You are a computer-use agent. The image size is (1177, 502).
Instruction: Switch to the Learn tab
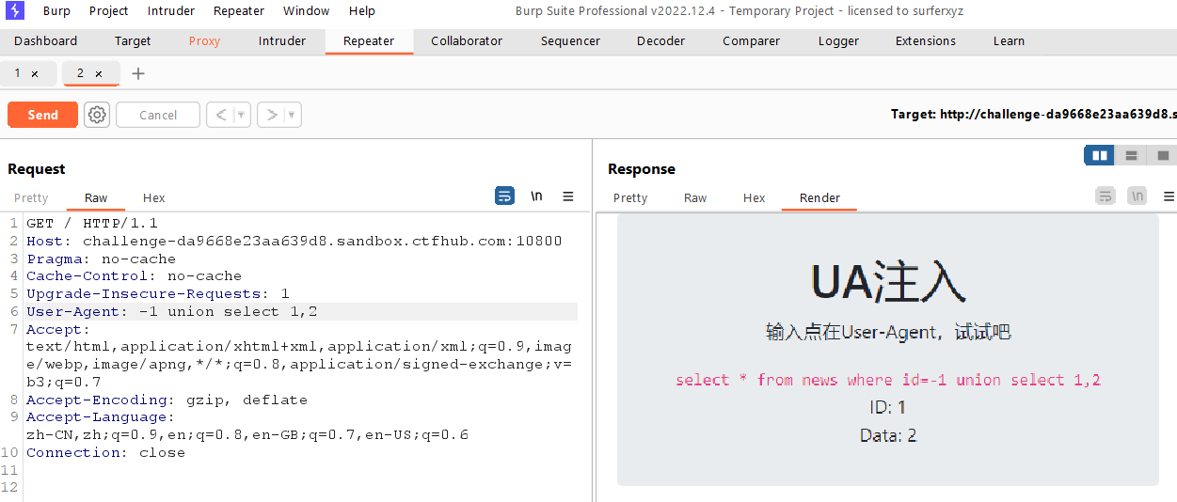coord(1009,41)
